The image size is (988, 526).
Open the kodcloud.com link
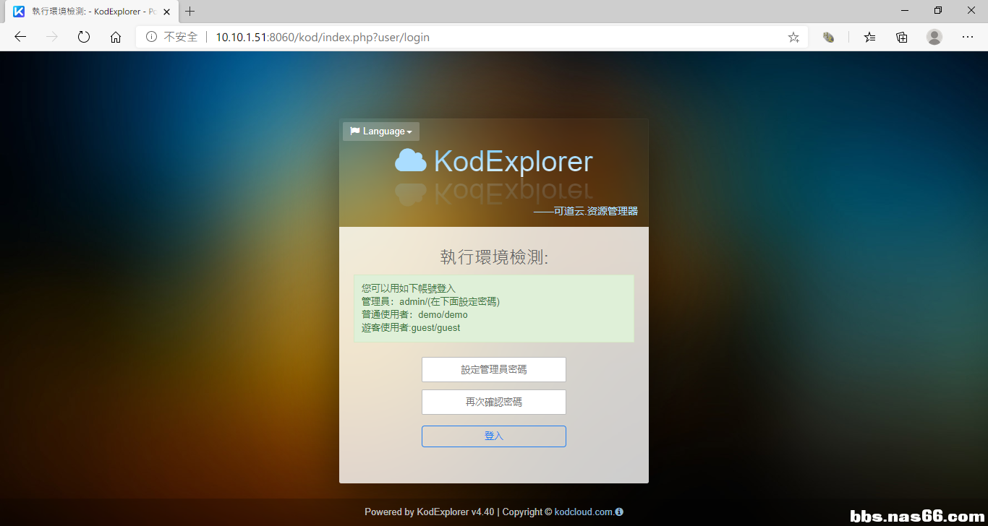tap(584, 512)
